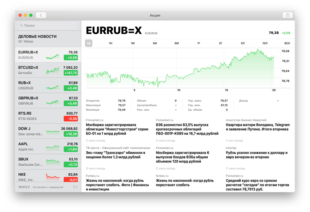310x212 pixels.
Task: Open the share menu icon
Action: [x=288, y=15]
